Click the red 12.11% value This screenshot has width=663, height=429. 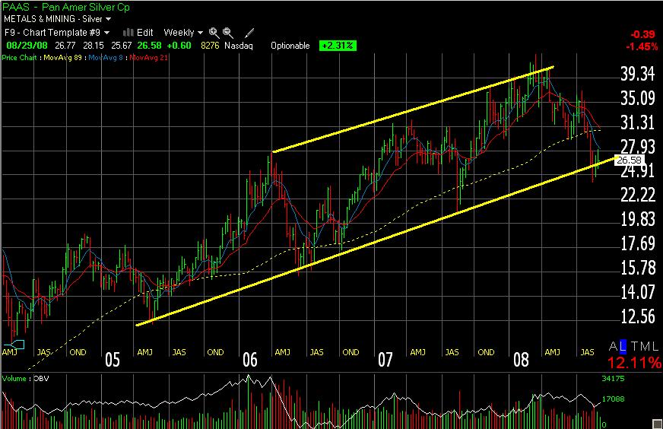click(x=634, y=363)
